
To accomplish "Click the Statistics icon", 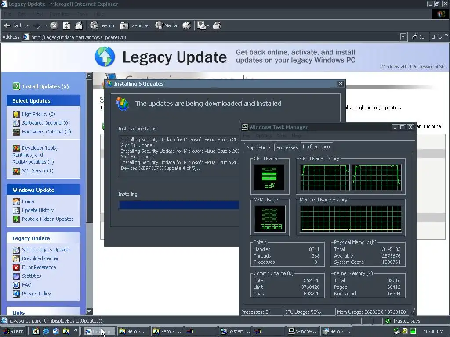I will pos(16,276).
